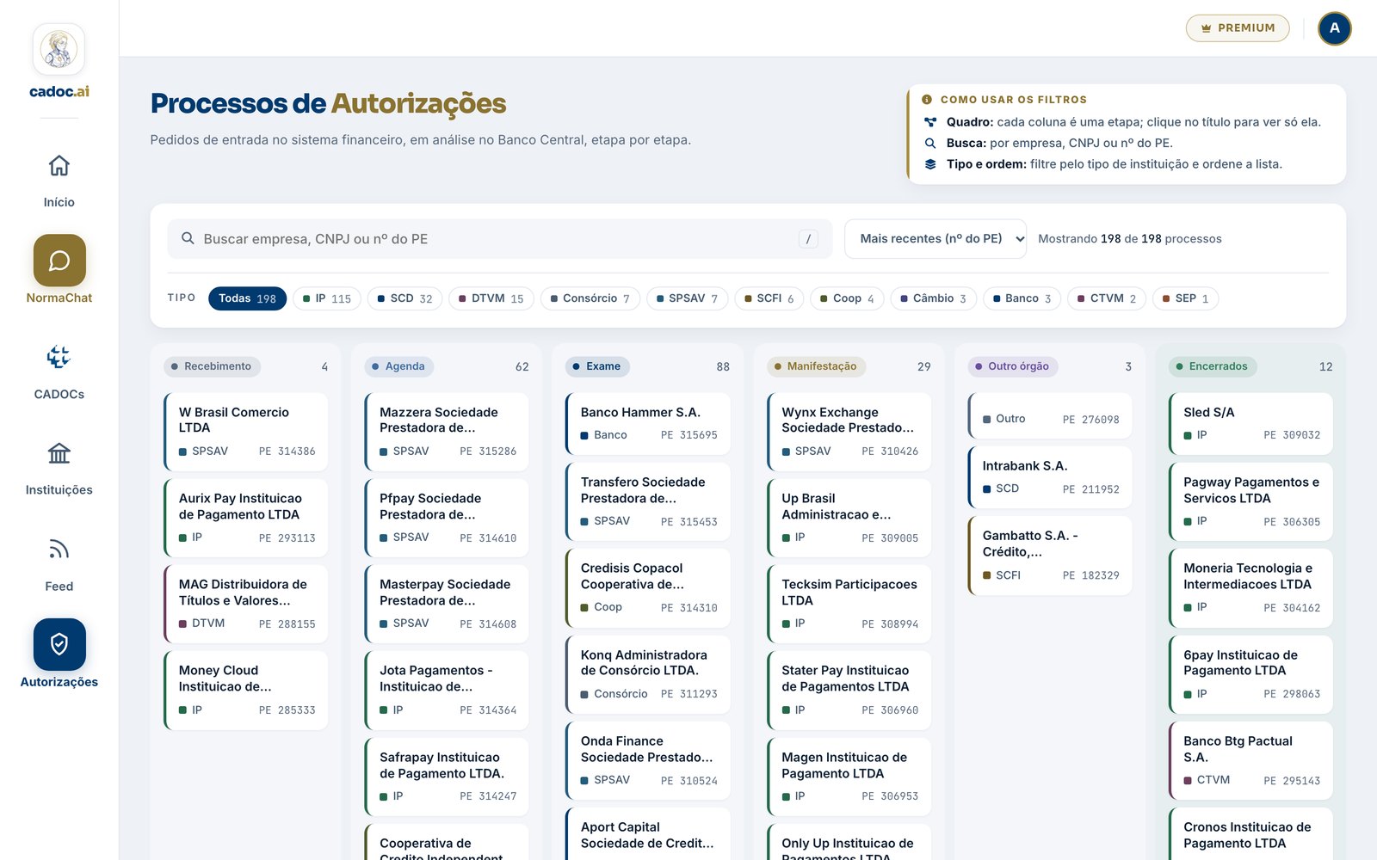Open user avatar A menu

(x=1335, y=28)
